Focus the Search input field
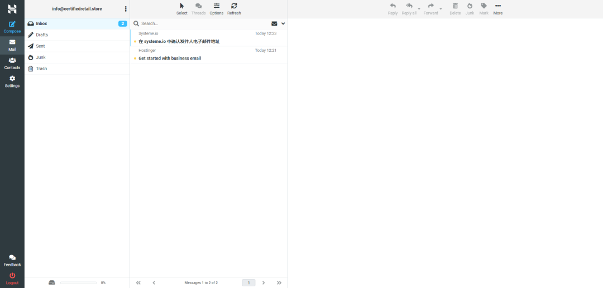This screenshot has width=603, height=288. (204, 23)
